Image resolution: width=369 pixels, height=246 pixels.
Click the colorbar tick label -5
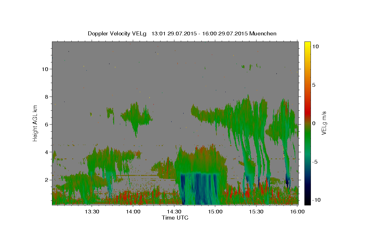(315, 162)
